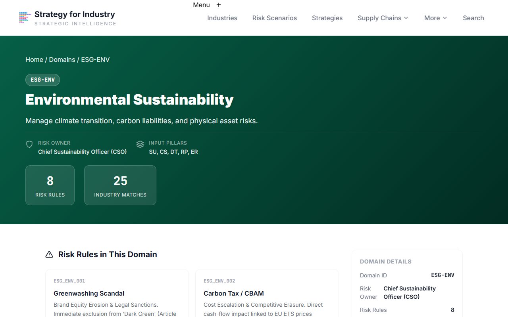The image size is (508, 317).
Task: Open Domains from the breadcrumb trail
Action: pyautogui.click(x=62, y=59)
